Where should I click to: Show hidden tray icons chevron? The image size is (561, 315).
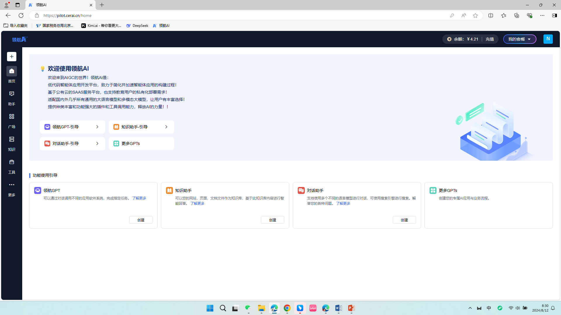coord(470,308)
